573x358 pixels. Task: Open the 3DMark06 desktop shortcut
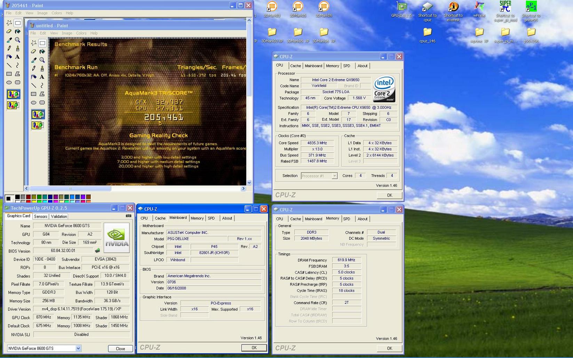(x=324, y=10)
